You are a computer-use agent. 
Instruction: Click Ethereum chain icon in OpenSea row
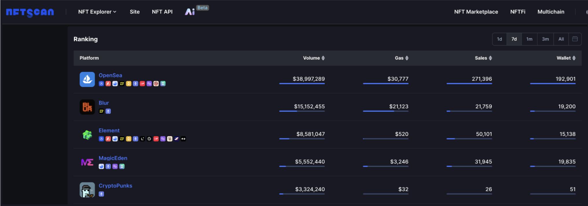click(x=135, y=84)
